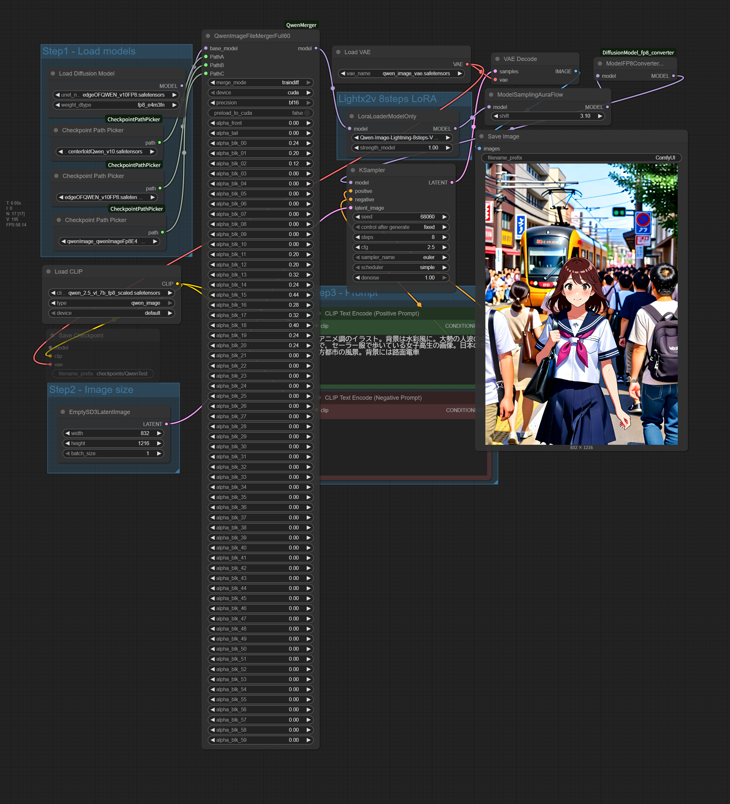Image resolution: width=730 pixels, height=804 pixels.
Task: Open the vae_name selector
Action: [x=401, y=74]
